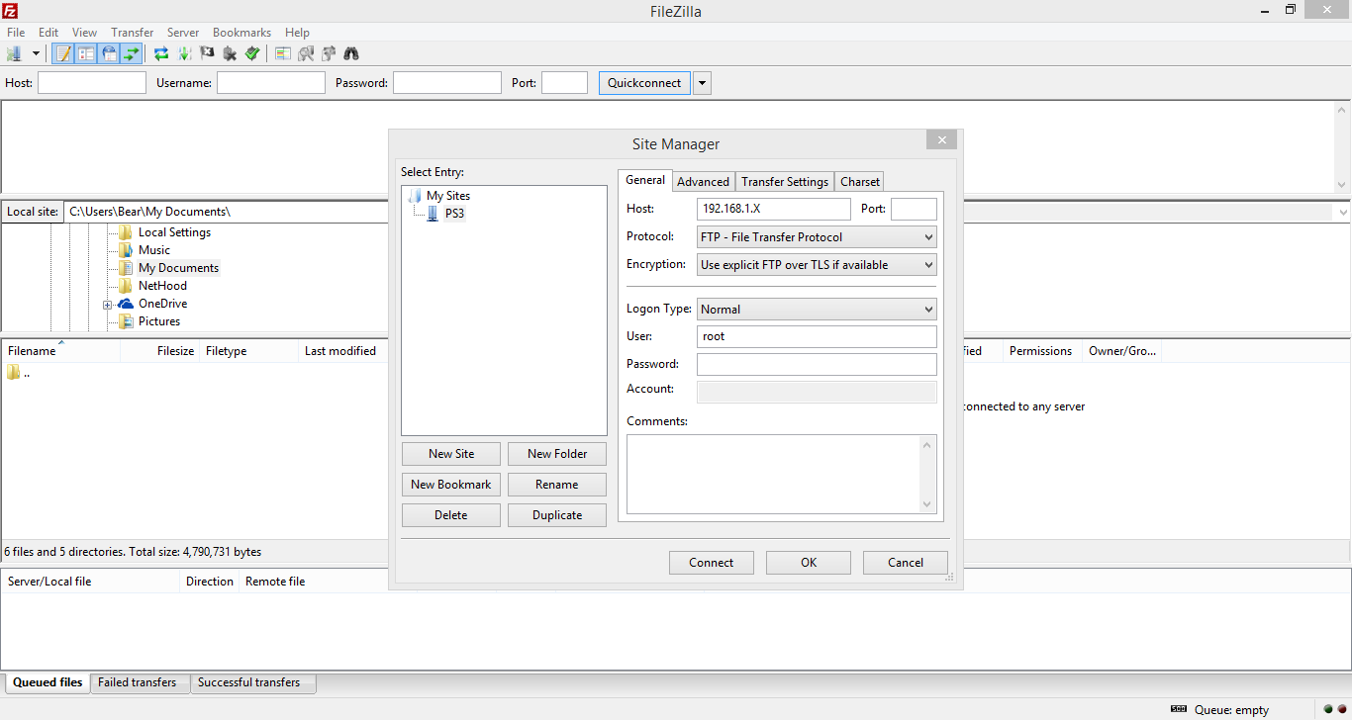Click the Site Manager Host field
Image resolution: width=1352 pixels, height=720 pixels.
click(774, 209)
